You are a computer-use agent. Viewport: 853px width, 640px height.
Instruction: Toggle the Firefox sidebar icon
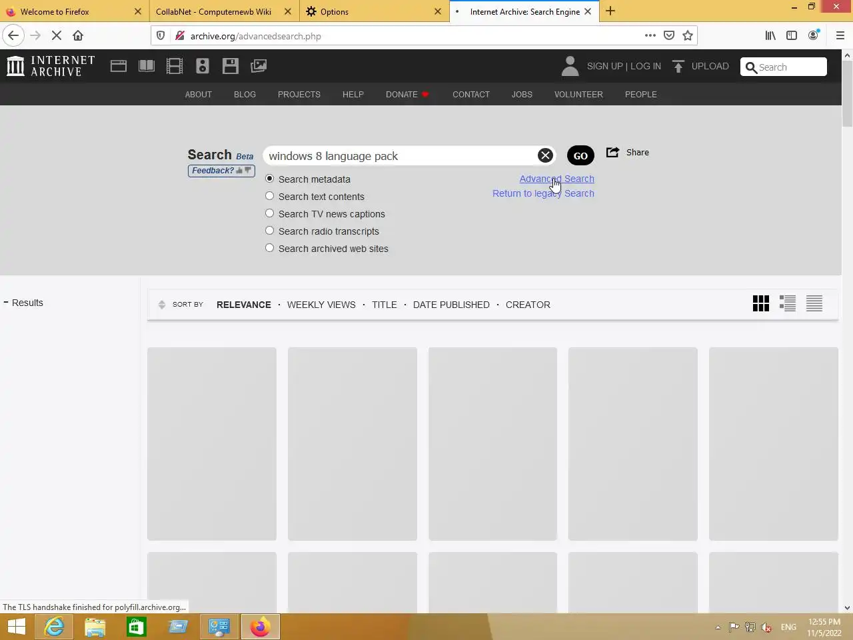[792, 35]
